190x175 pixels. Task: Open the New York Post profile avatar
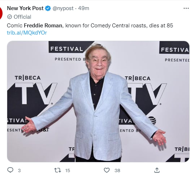pyautogui.click(x=1, y=13)
